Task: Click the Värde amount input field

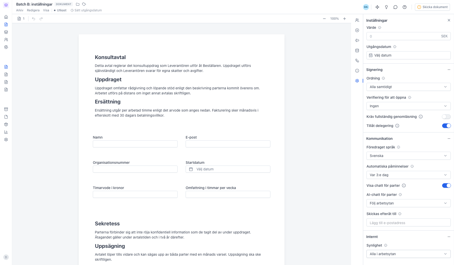Action: (408, 36)
